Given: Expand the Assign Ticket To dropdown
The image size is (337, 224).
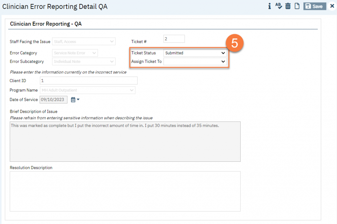Looking at the screenshot, I should (195, 62).
